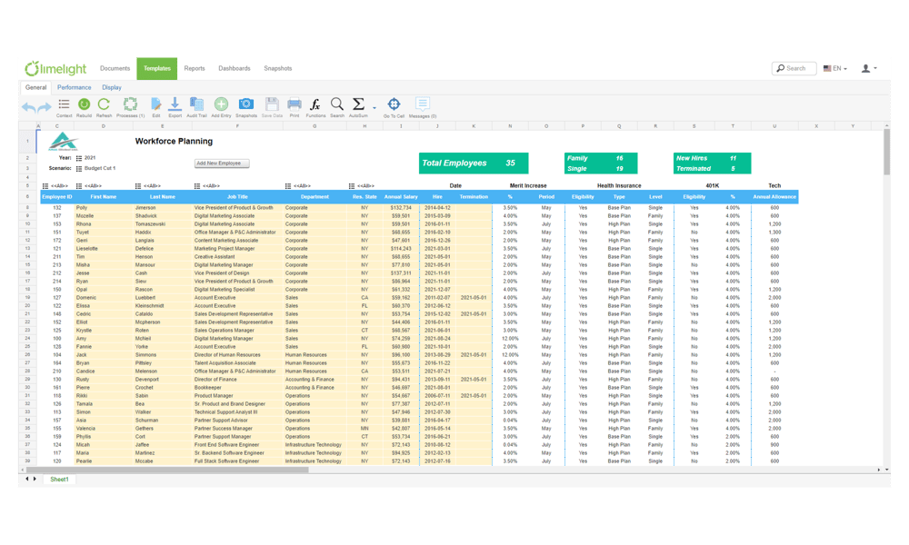Select salary cell $132,734
909x545 pixels.
pos(401,207)
